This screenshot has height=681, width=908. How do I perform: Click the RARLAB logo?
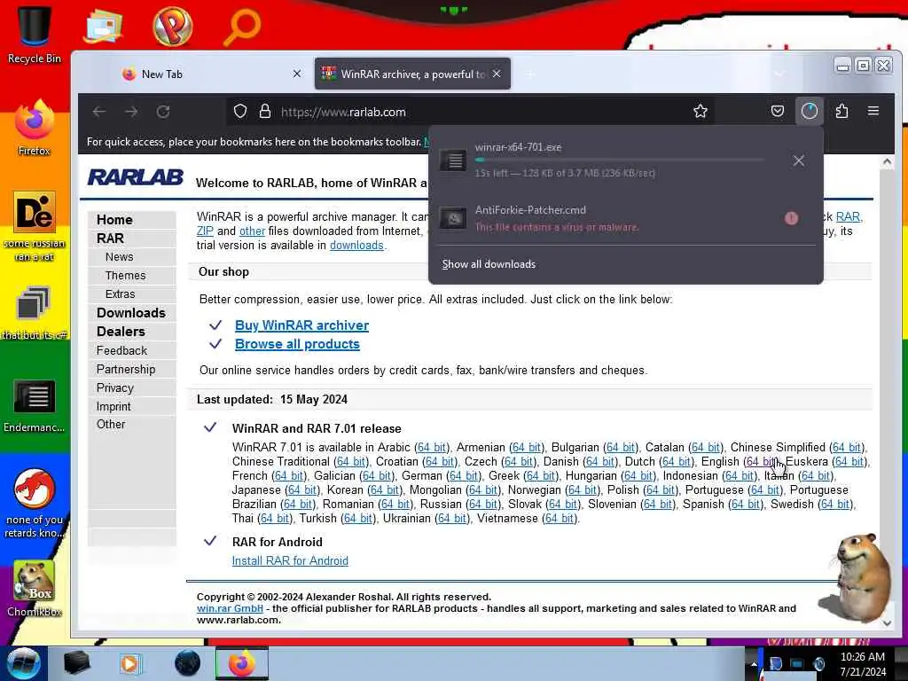click(x=136, y=177)
